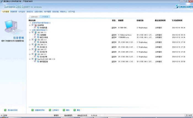Uncheck the 192.168.1.1 computer checkbox

point(33,32)
